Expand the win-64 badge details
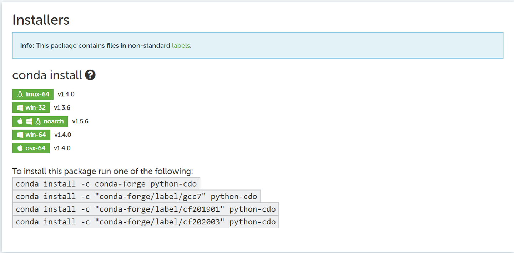Image resolution: width=514 pixels, height=253 pixels. (31, 135)
